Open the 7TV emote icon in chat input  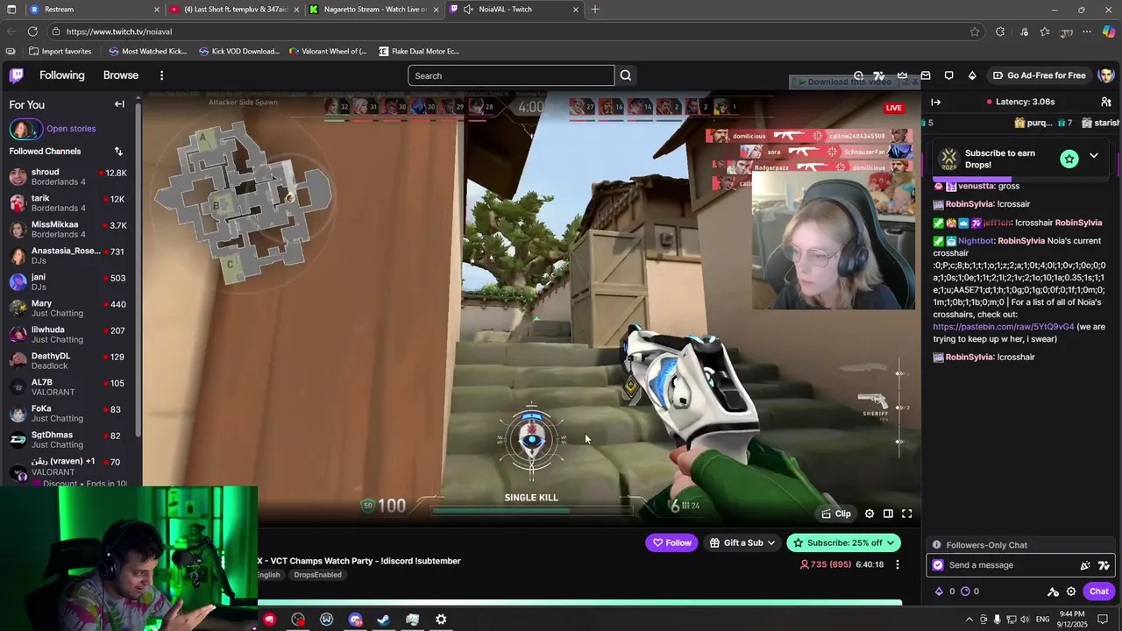click(x=1104, y=565)
